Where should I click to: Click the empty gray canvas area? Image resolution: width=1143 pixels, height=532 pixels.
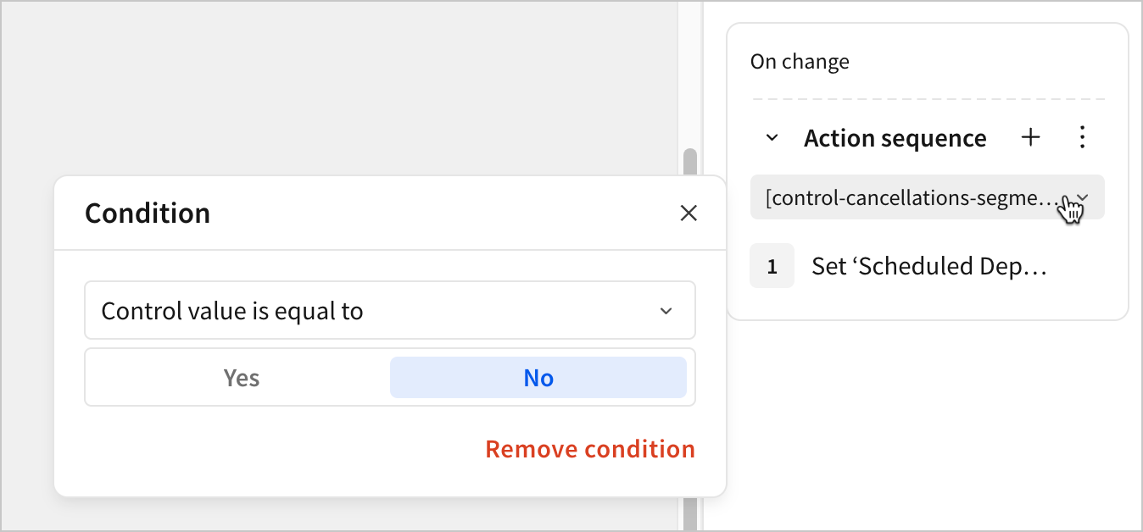(x=339, y=85)
